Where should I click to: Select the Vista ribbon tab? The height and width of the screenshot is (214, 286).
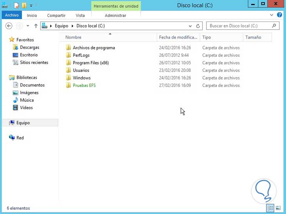[80, 16]
